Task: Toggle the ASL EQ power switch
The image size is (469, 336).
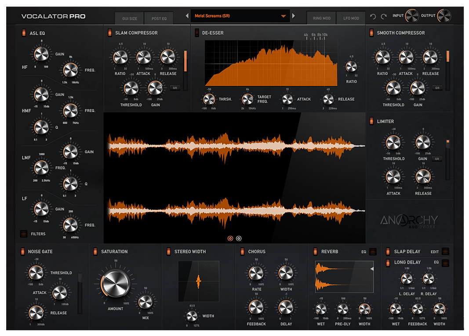Action: point(23,33)
